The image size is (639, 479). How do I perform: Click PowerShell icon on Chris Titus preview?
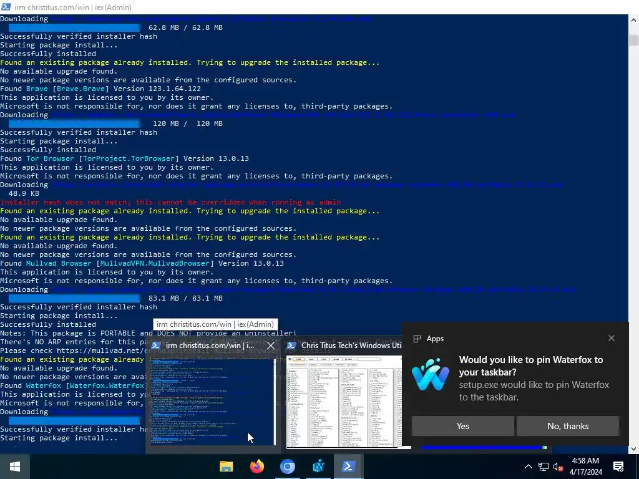pos(291,346)
